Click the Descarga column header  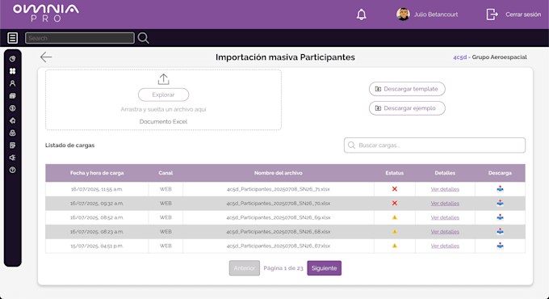click(500, 173)
